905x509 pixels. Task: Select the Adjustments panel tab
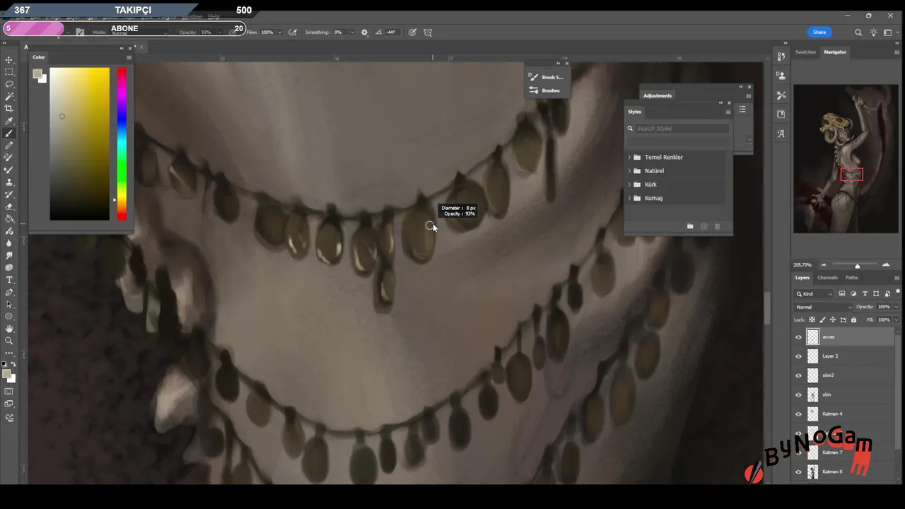658,95
